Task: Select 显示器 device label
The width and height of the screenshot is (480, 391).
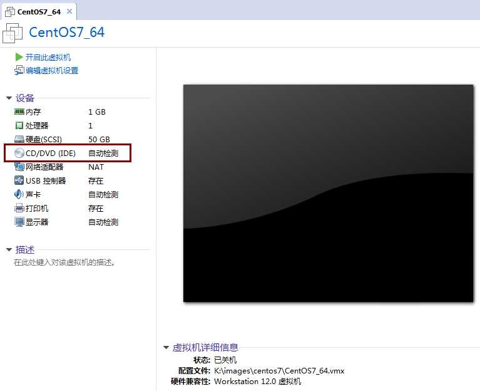Action: coord(37,222)
